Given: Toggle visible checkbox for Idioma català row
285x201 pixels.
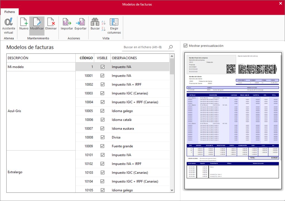Looking at the screenshot, I should 102,120.
